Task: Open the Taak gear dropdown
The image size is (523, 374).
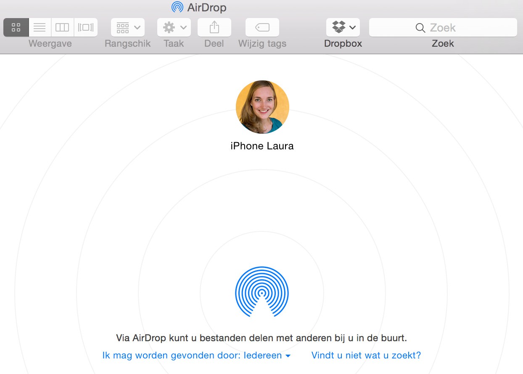Action: tap(174, 27)
